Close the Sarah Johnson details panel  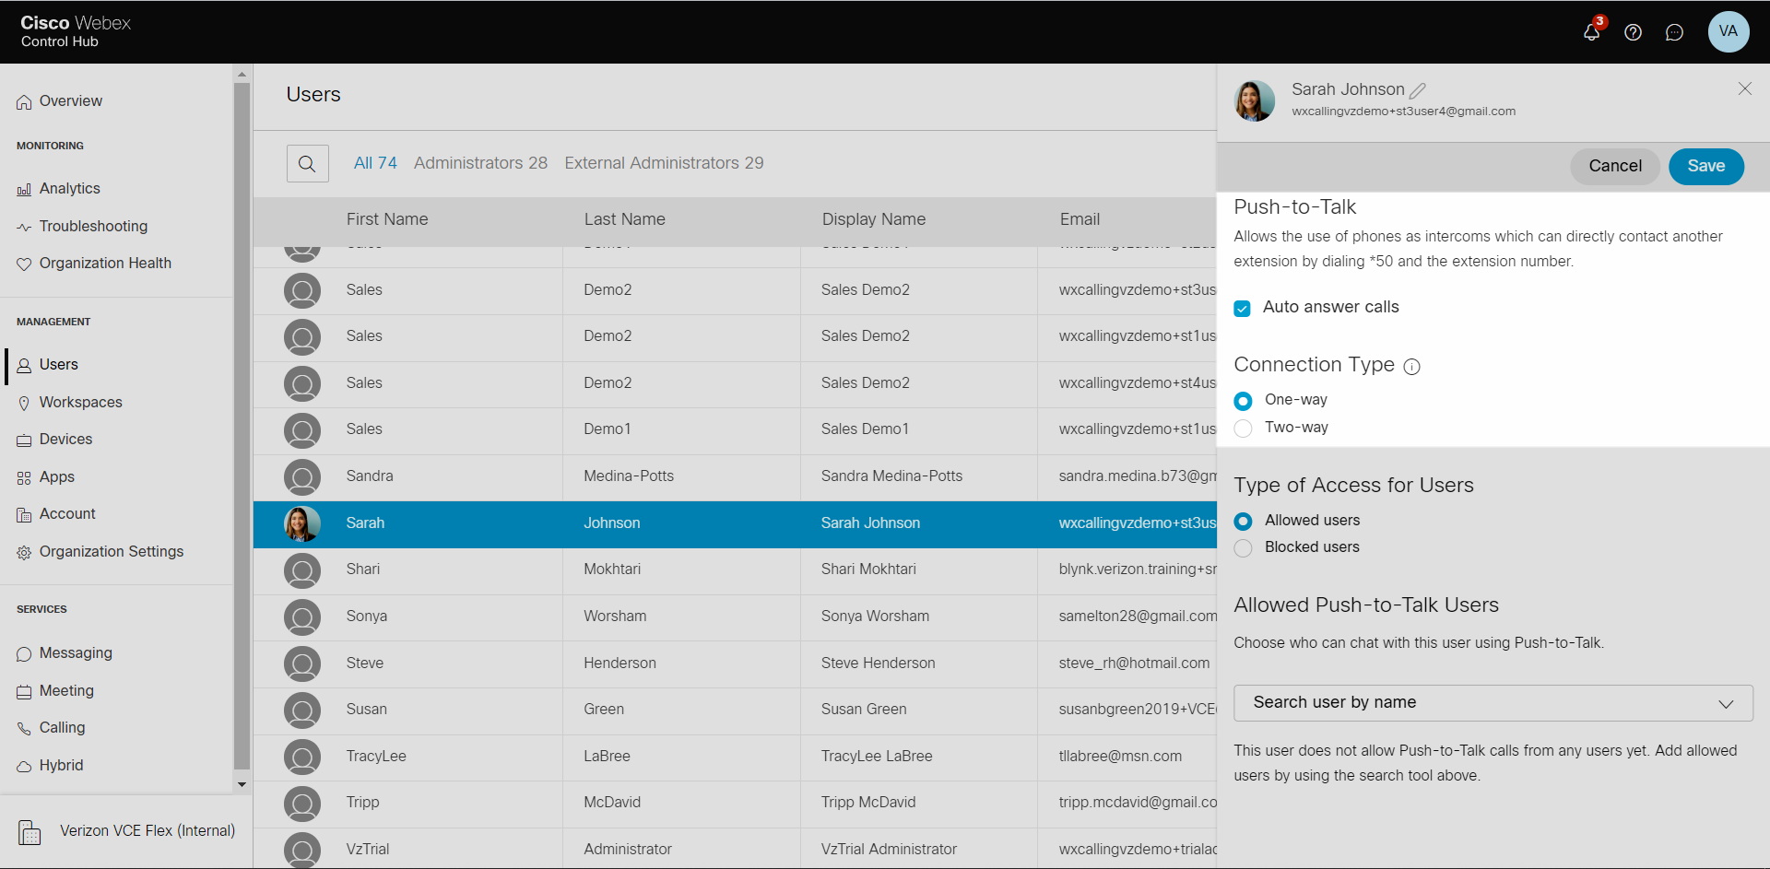point(1744,88)
